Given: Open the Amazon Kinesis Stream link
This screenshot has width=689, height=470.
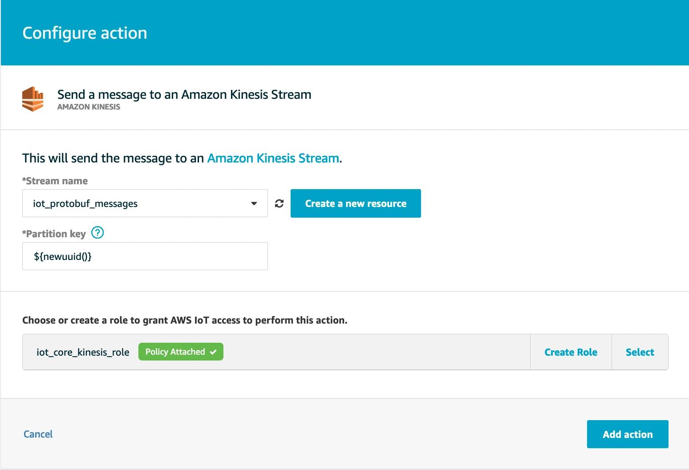Looking at the screenshot, I should point(273,158).
